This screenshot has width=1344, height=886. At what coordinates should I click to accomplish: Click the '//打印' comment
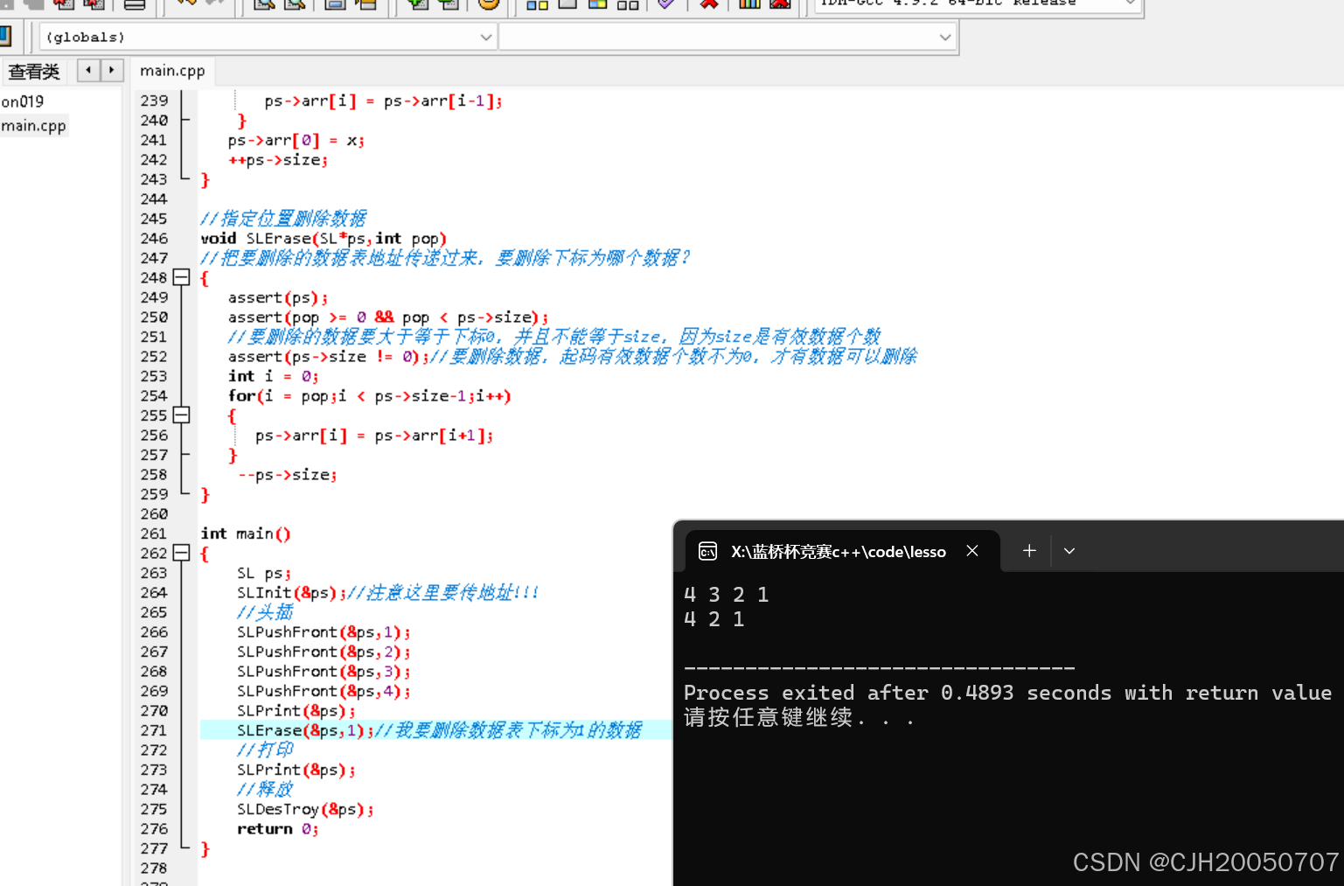click(265, 750)
